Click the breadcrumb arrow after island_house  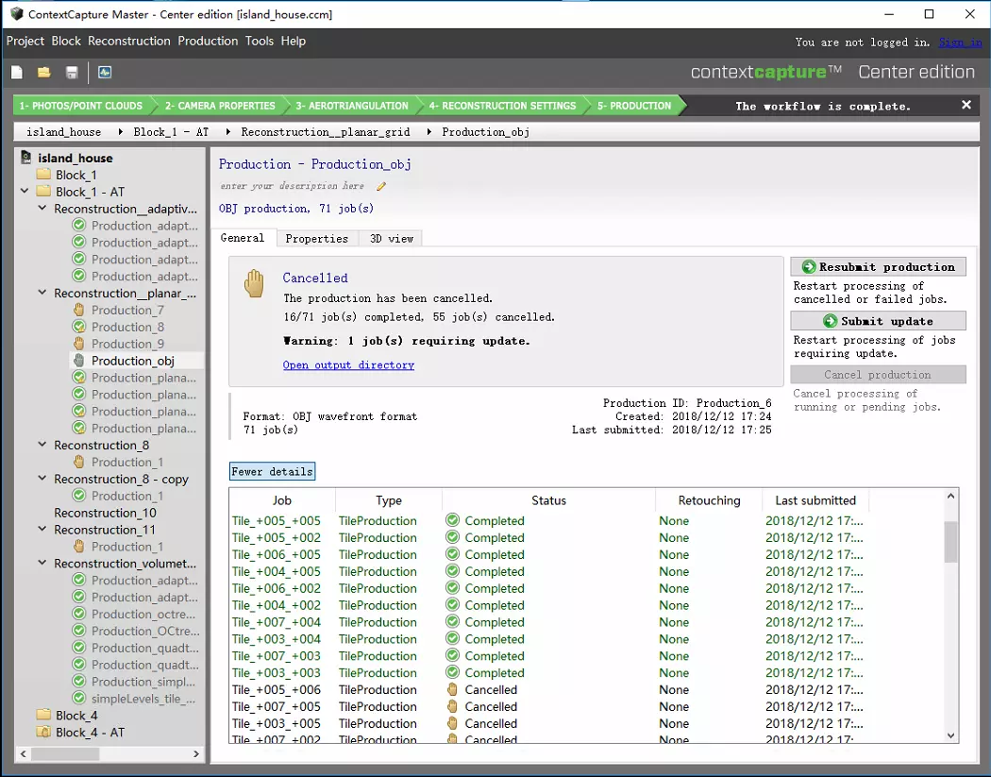120,132
